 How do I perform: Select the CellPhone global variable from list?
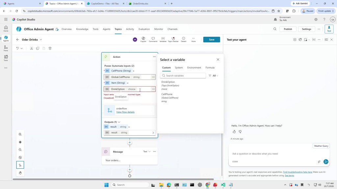pos(170,97)
